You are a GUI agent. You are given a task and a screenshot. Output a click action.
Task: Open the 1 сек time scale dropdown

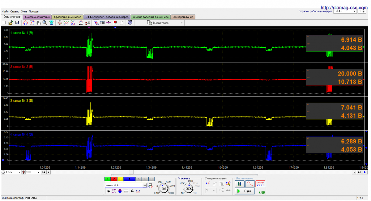click(19, 172)
